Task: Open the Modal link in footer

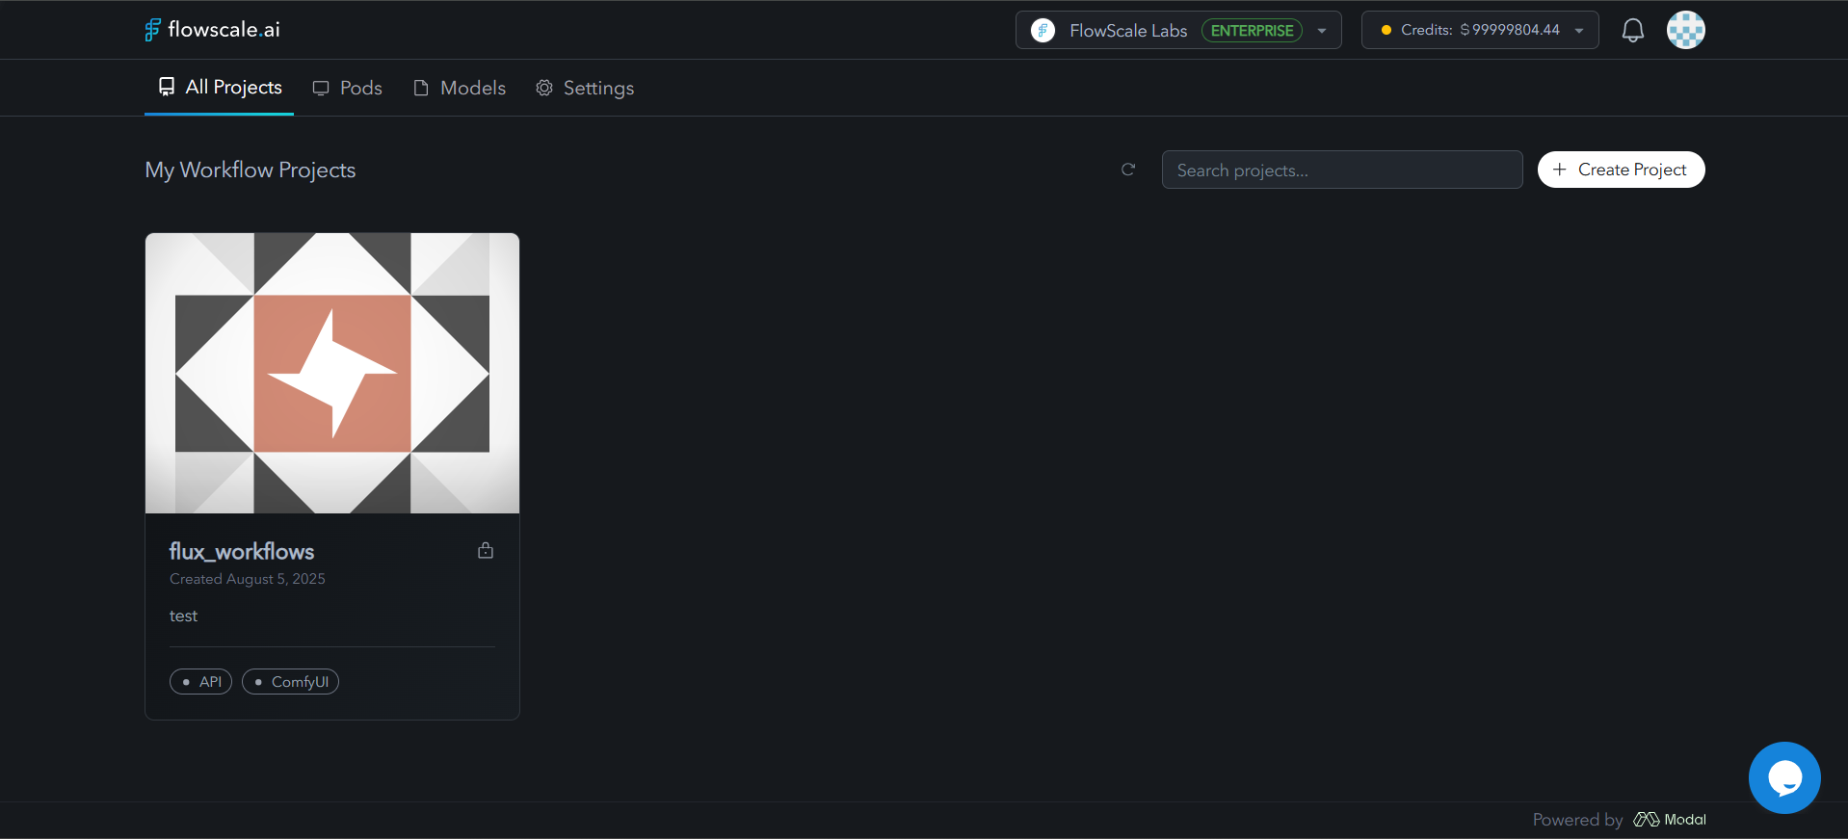Action: pyautogui.click(x=1670, y=820)
